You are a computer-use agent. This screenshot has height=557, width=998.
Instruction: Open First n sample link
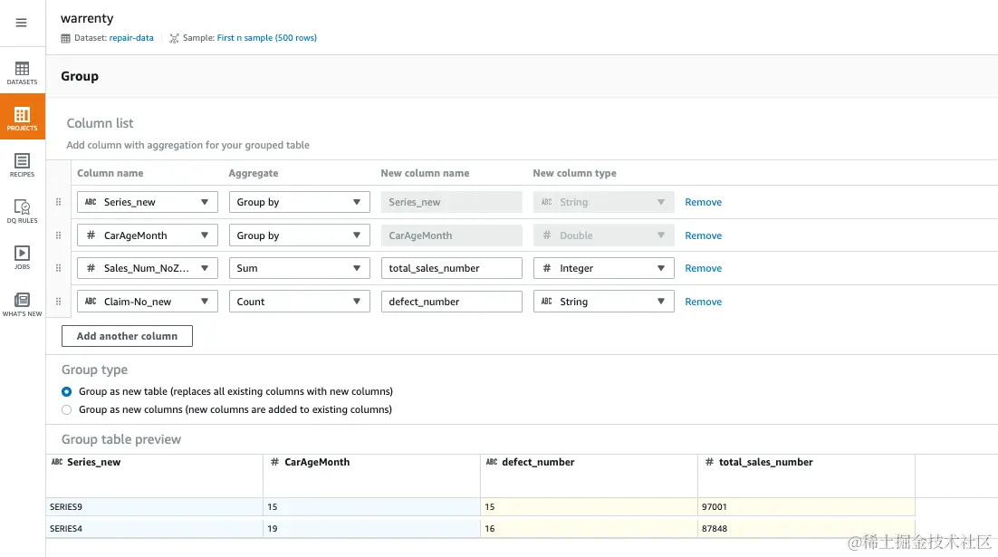pyautogui.click(x=266, y=38)
